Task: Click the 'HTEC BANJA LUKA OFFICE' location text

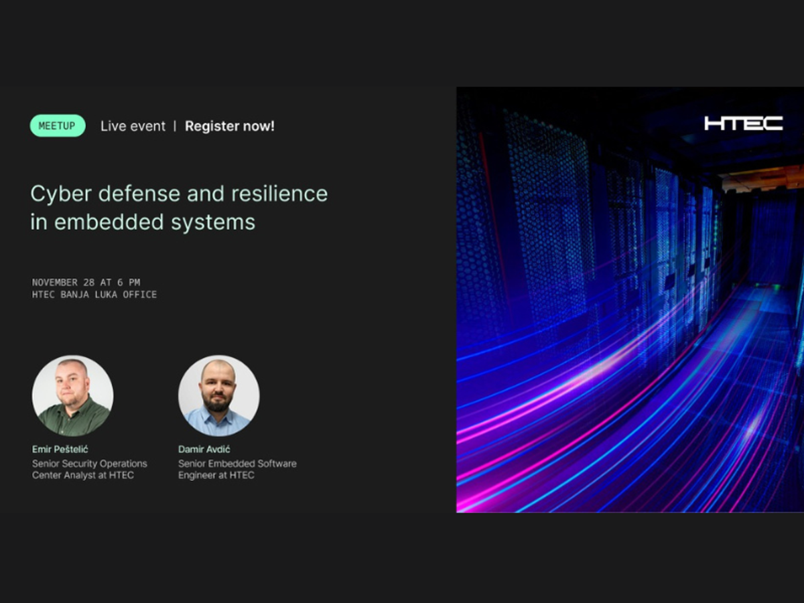Action: pyautogui.click(x=94, y=295)
